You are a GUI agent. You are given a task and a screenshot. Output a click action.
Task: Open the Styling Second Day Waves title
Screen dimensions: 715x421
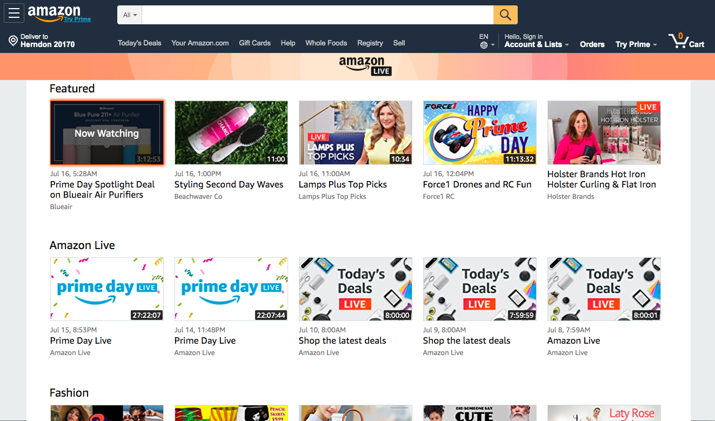click(x=229, y=184)
